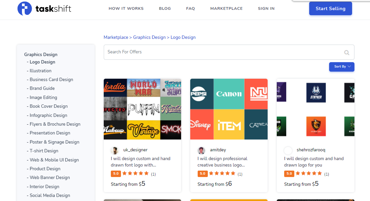Open the FAQ nav item
Image resolution: width=370 pixels, height=201 pixels.
tap(191, 8)
